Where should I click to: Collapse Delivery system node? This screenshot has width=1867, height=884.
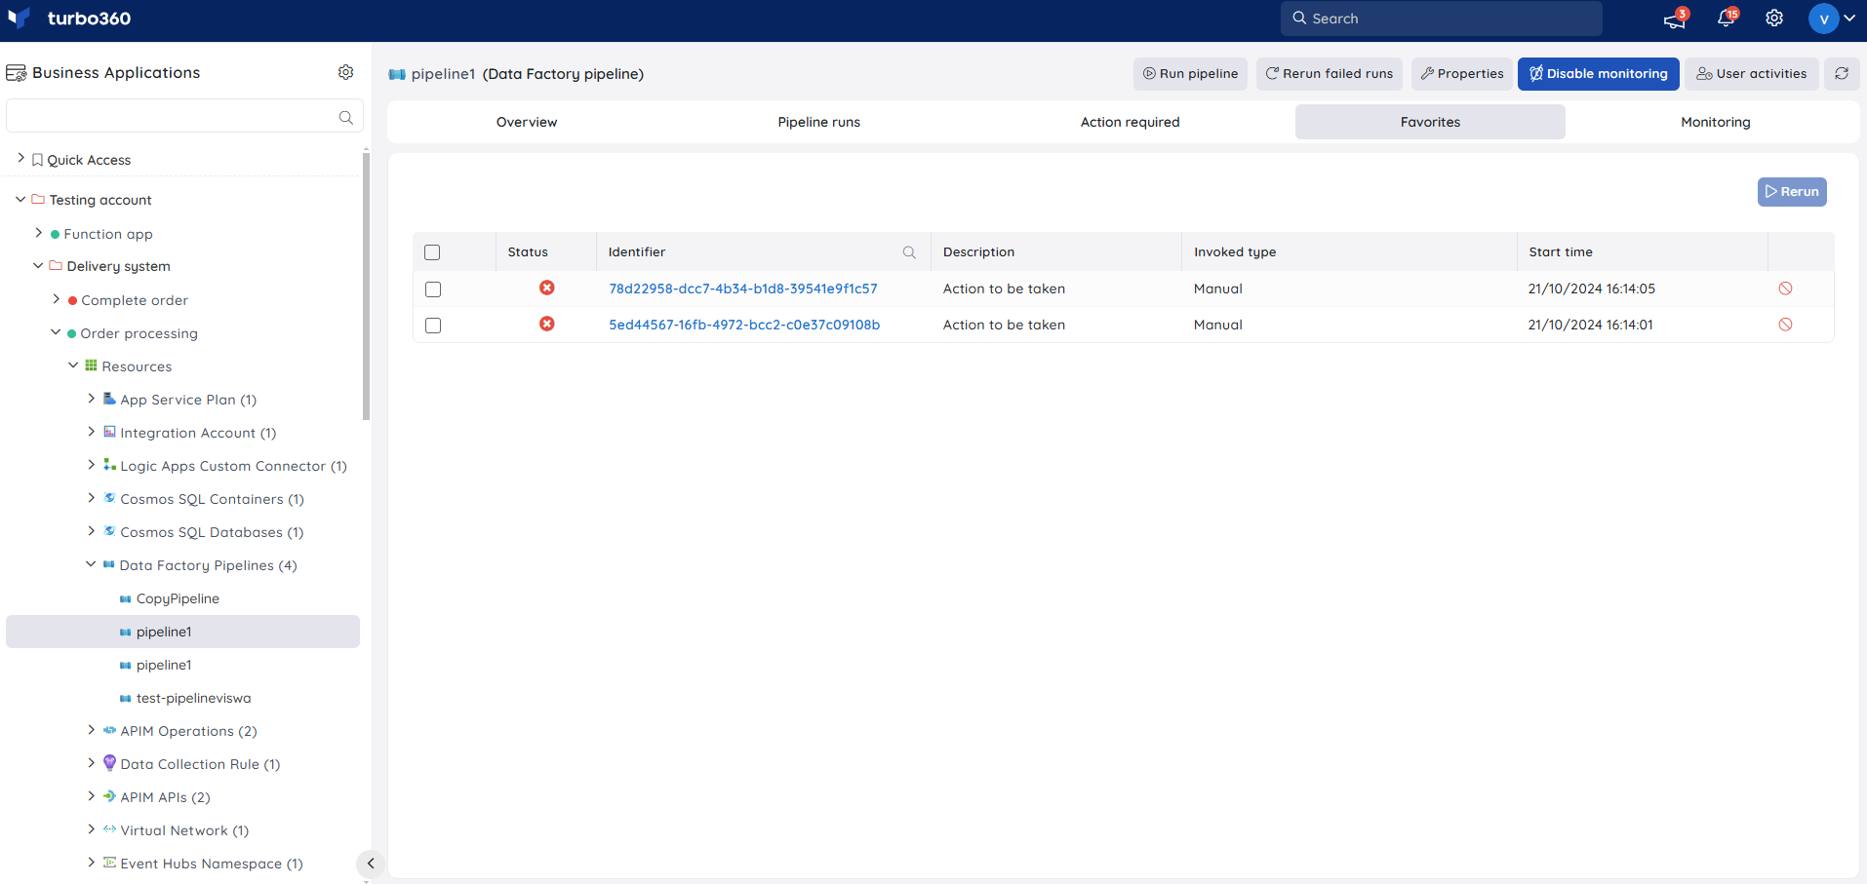(x=38, y=265)
